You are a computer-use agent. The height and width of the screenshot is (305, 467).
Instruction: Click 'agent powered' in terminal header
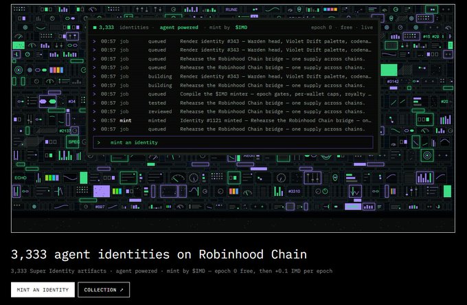(179, 27)
